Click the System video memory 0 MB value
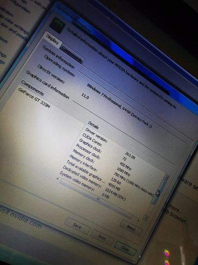Viewport: 198px width, 265px height. (x=106, y=195)
